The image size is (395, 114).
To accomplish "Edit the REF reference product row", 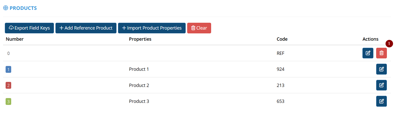I will click(368, 53).
